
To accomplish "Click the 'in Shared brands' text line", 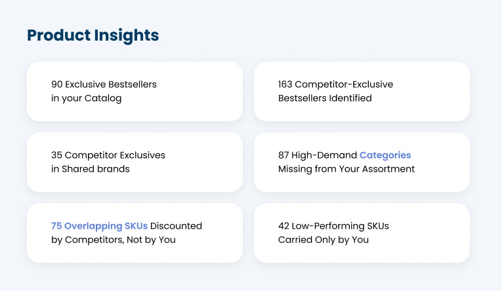I will tap(91, 169).
